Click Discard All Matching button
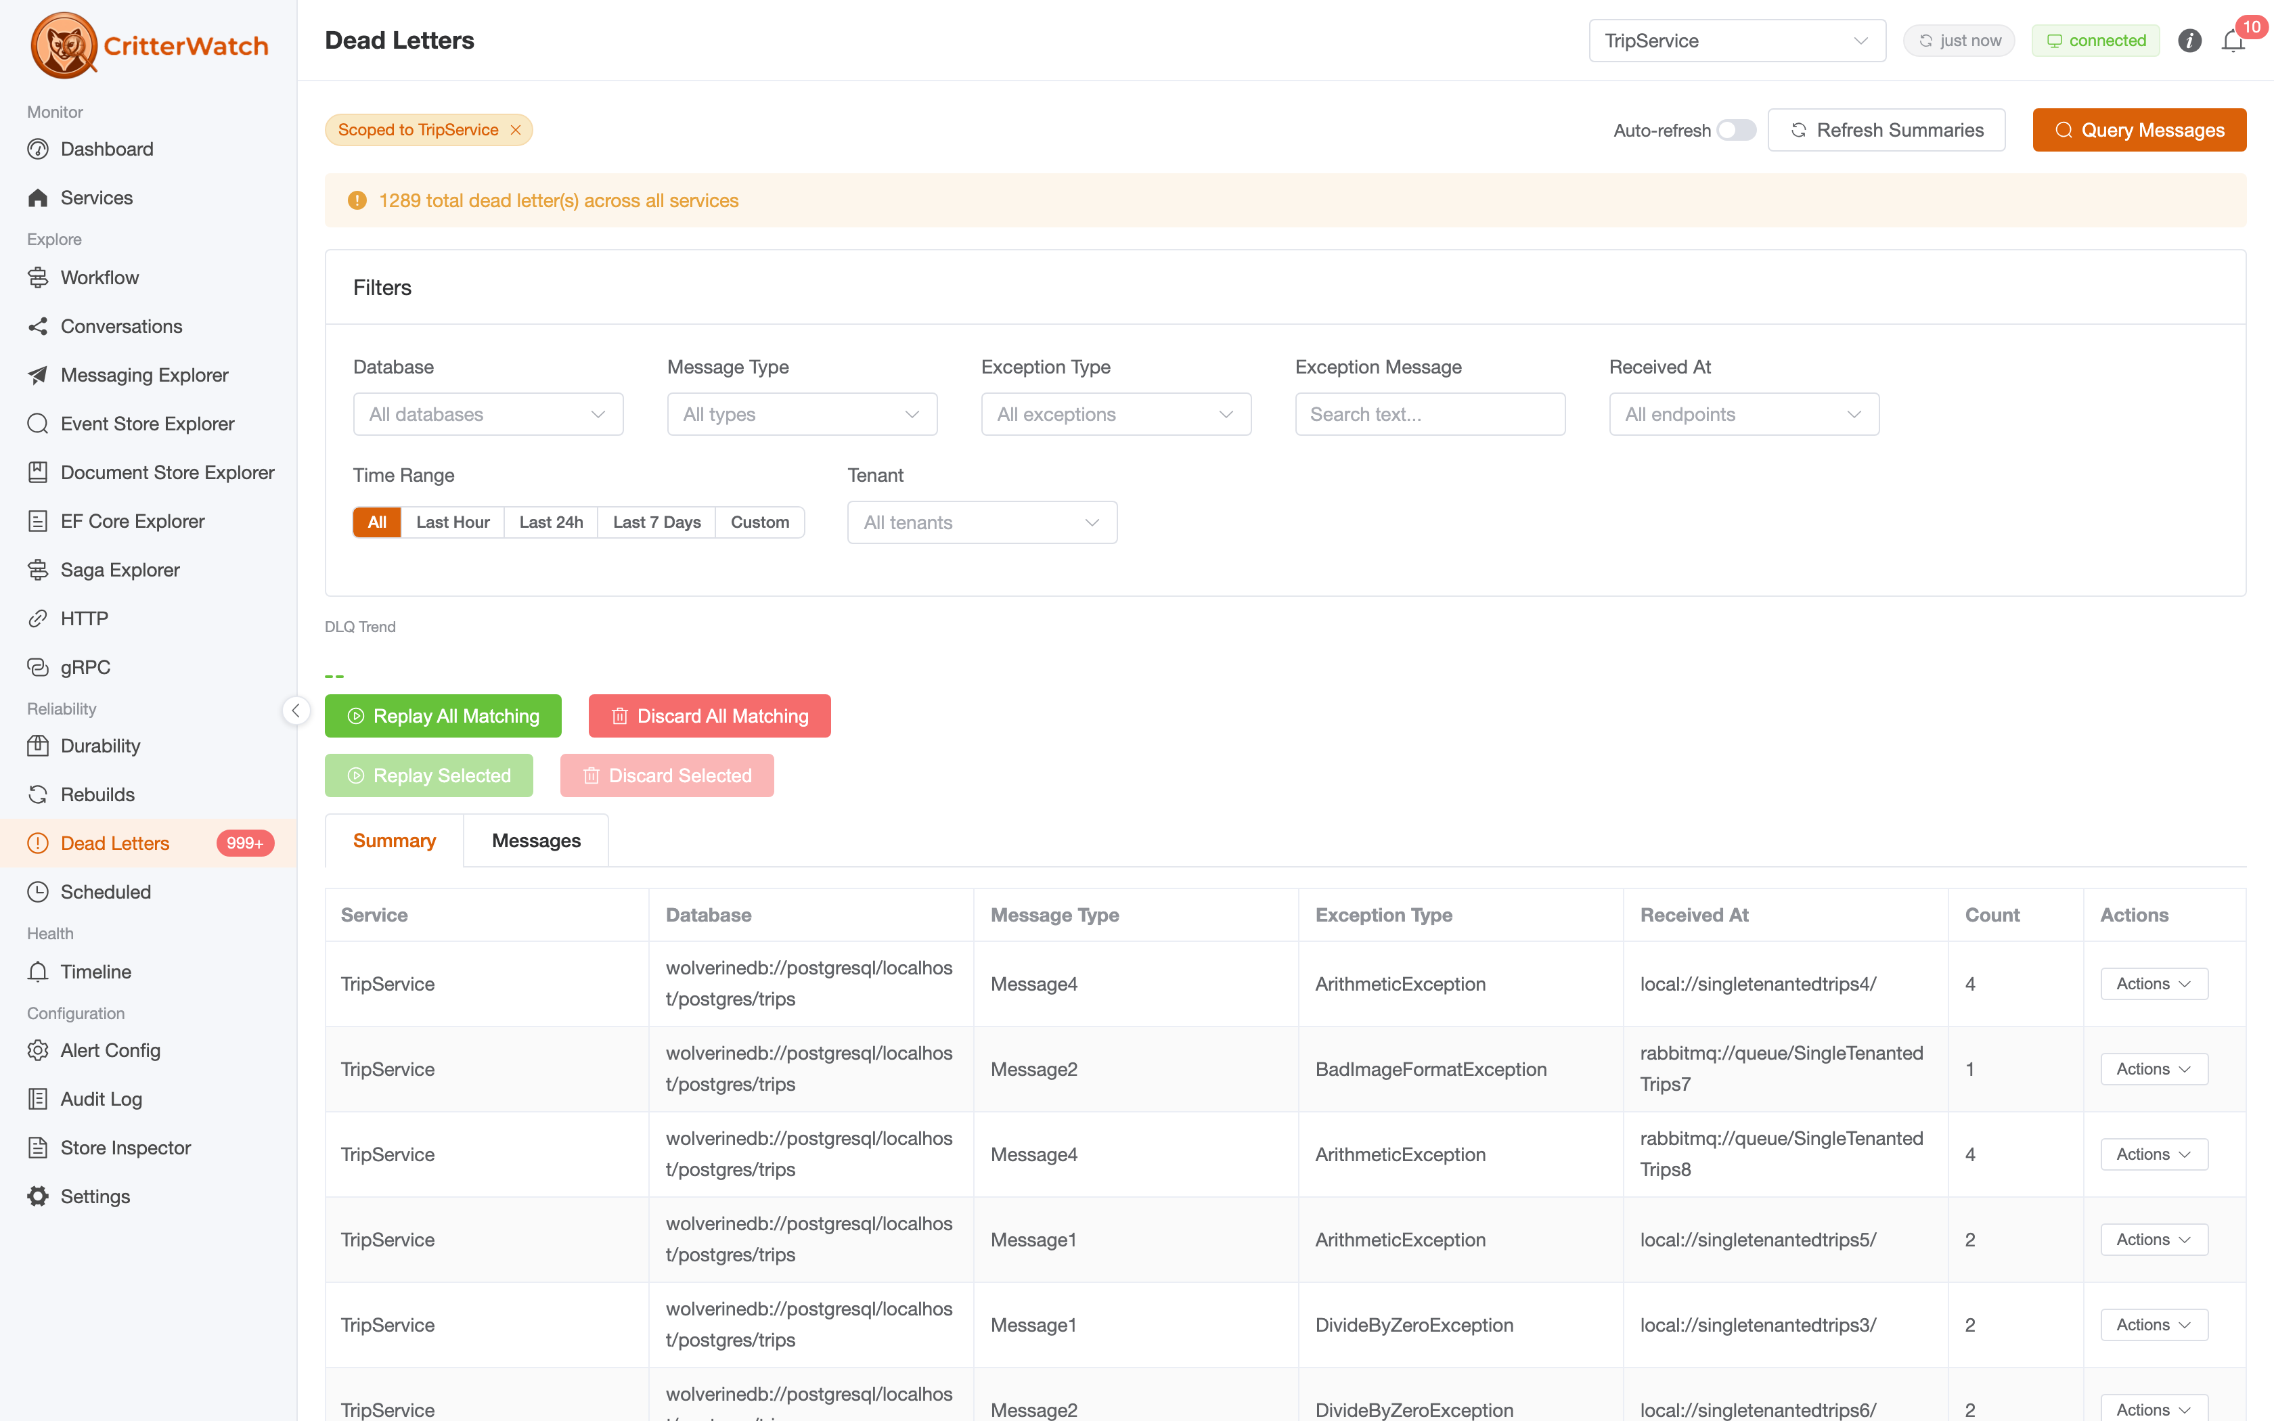Screen dimensions: 2274x1421 point(709,716)
